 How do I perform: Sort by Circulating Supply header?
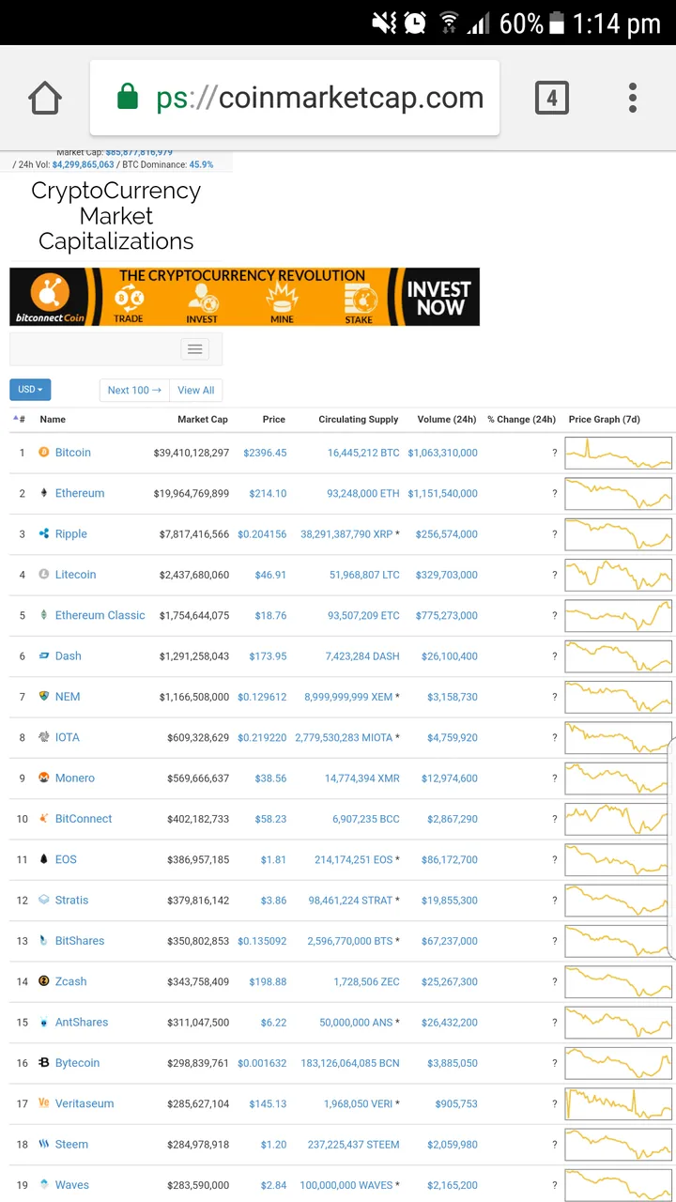click(359, 419)
